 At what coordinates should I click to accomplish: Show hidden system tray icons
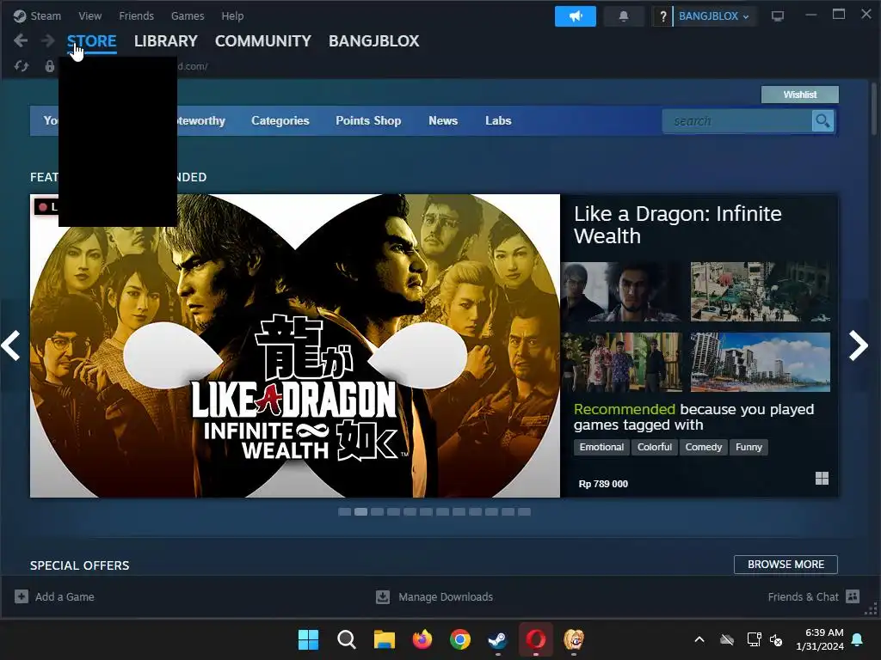coord(699,639)
